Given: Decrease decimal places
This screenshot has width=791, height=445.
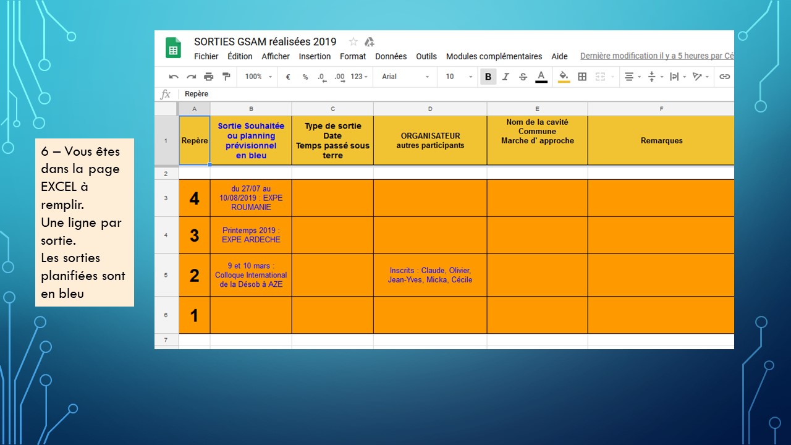Looking at the screenshot, I should (321, 77).
